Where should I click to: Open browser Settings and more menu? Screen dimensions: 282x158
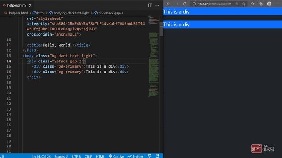[278, 4]
